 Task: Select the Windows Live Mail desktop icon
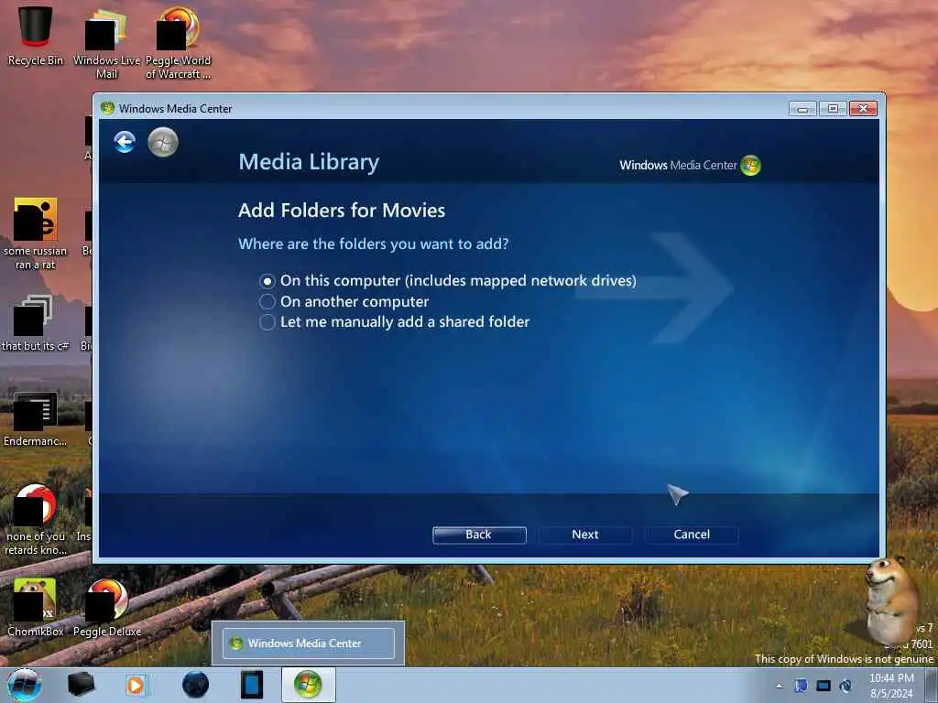(106, 43)
